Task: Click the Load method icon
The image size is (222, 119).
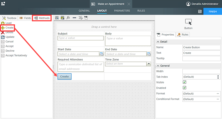Action: 3,23
